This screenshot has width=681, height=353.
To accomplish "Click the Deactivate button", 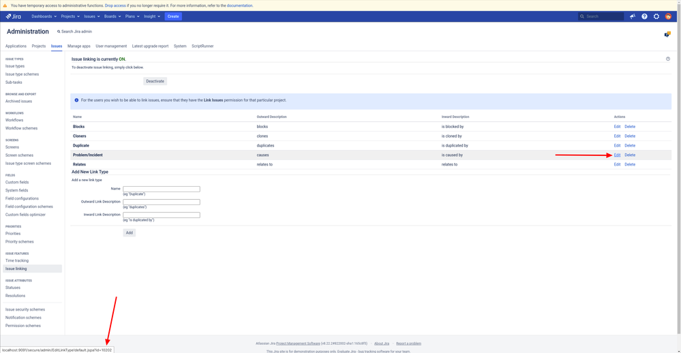I will (155, 81).
